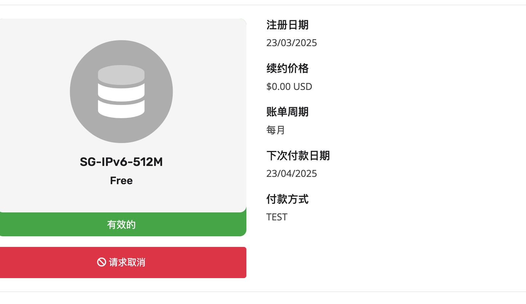
Task: Select next due date 23/04/2025
Action: pyautogui.click(x=292, y=174)
